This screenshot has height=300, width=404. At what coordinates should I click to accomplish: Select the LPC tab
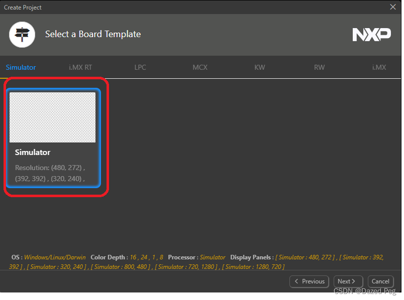tap(140, 67)
